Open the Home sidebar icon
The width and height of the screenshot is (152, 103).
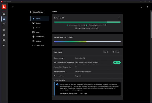(x=4, y=14)
